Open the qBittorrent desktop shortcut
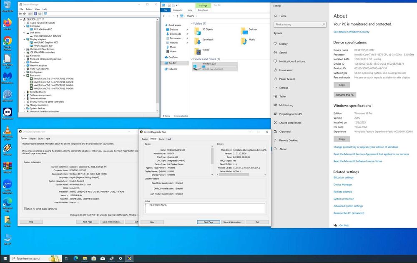 tap(8, 96)
